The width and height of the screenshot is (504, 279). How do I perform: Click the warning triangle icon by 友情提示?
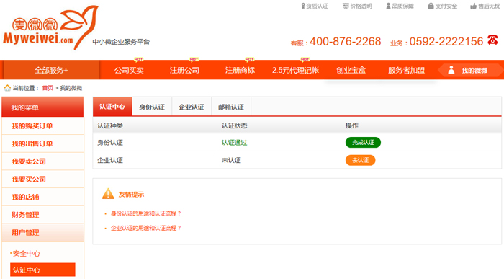click(108, 194)
